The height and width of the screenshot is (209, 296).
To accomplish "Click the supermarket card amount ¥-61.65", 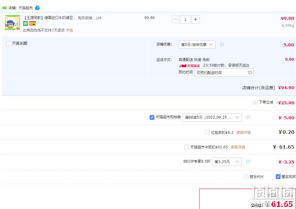I will click(284, 147).
